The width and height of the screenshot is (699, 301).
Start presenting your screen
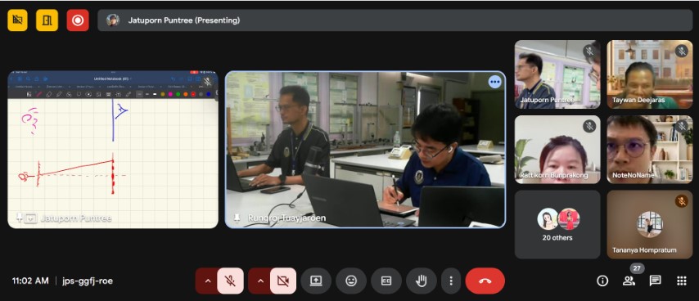point(316,281)
